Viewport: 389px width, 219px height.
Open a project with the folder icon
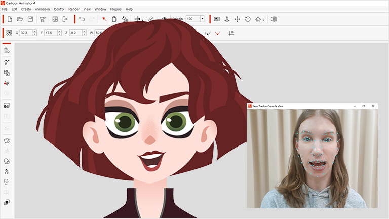coord(20,19)
